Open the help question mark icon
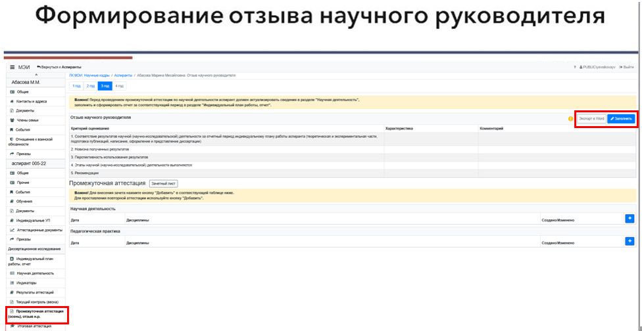The image size is (642, 331). 575,67
